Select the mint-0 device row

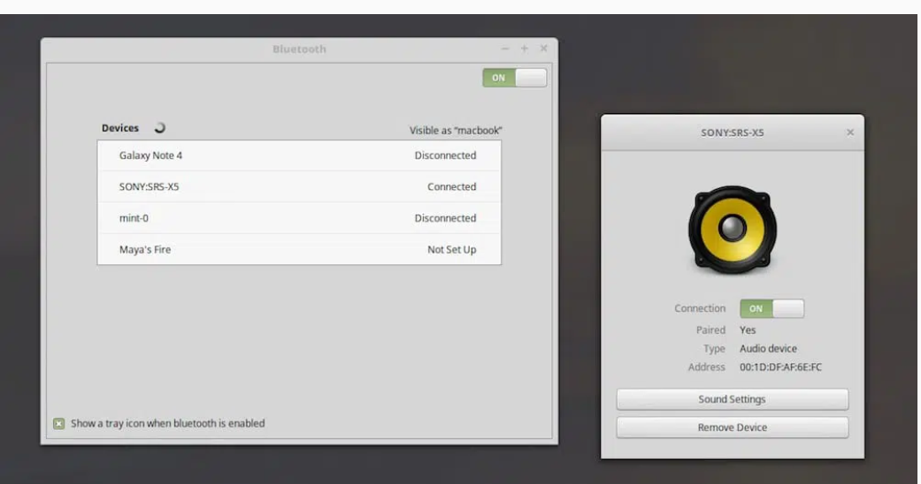click(299, 218)
